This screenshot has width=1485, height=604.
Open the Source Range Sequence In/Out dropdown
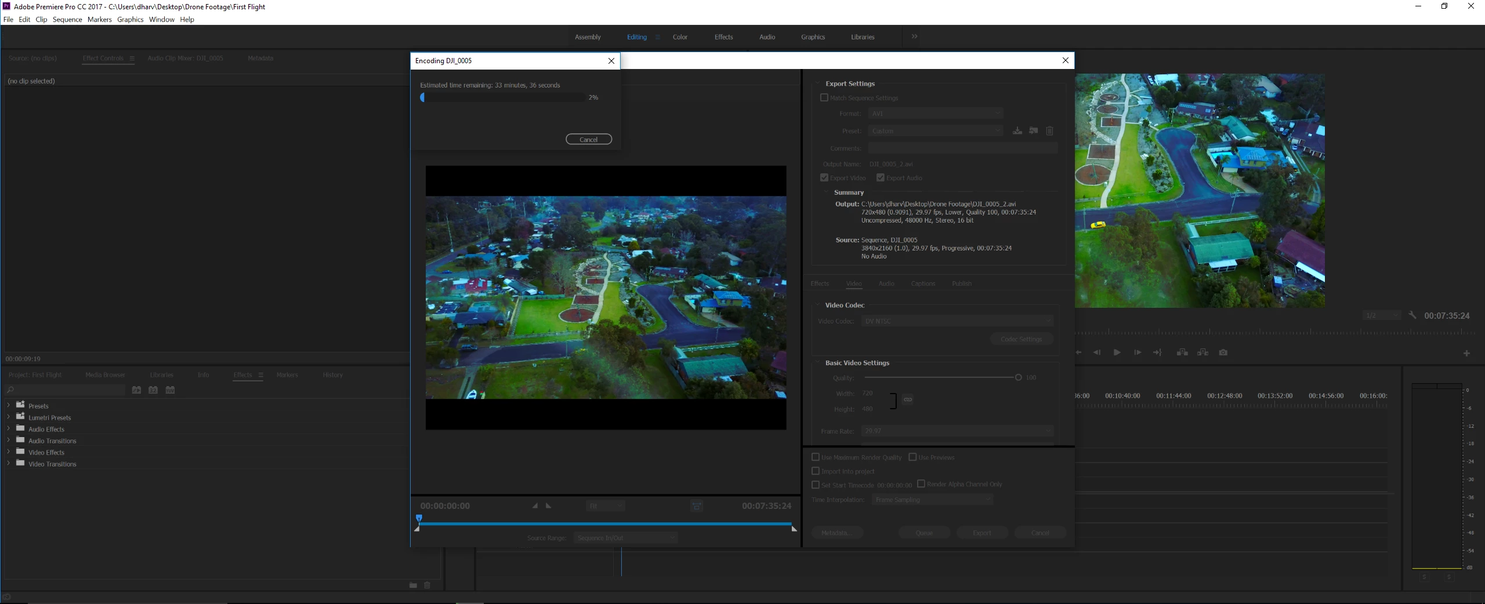pos(625,538)
